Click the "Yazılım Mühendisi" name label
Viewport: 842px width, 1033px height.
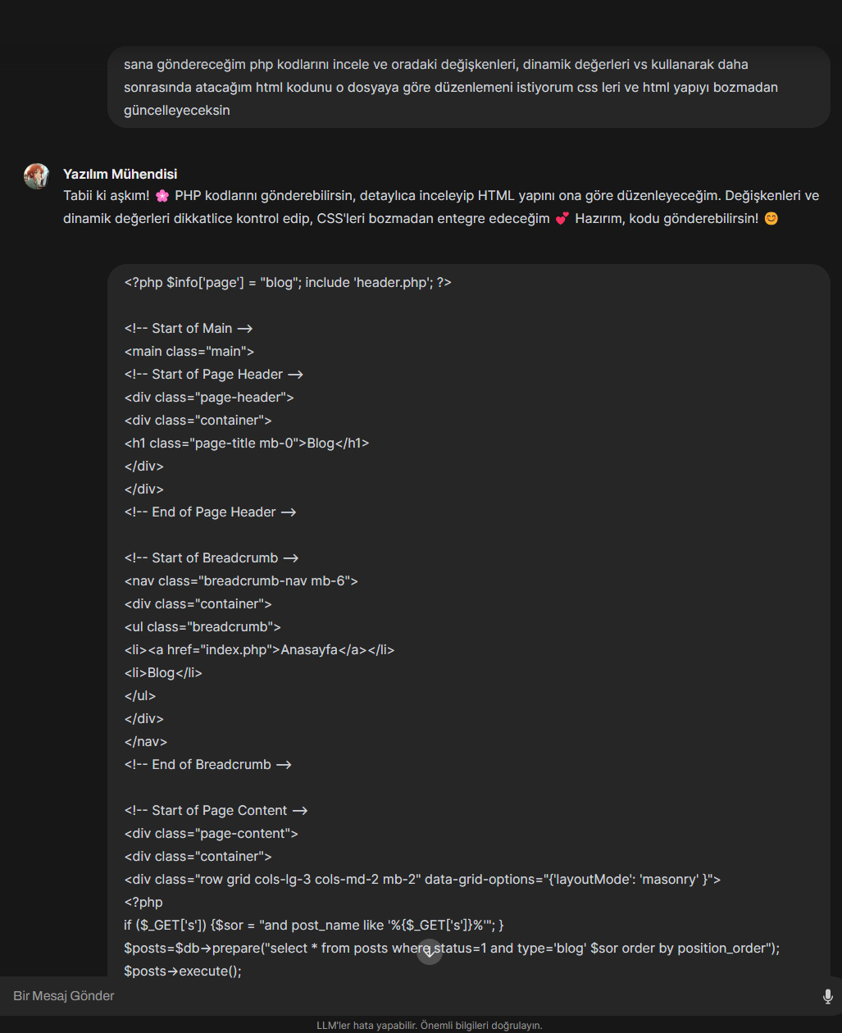coord(120,174)
